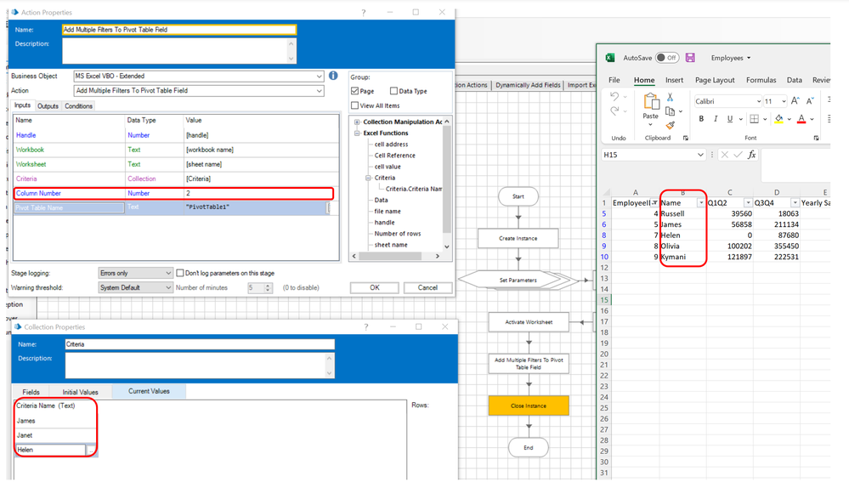Open the Page Layout ribbon tab
This screenshot has height=482, width=849.
point(714,80)
